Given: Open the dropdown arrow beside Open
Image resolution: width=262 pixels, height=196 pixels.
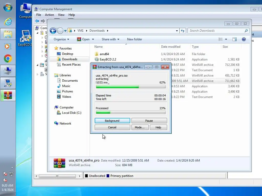Looking at the screenshot, I should coord(93,39).
